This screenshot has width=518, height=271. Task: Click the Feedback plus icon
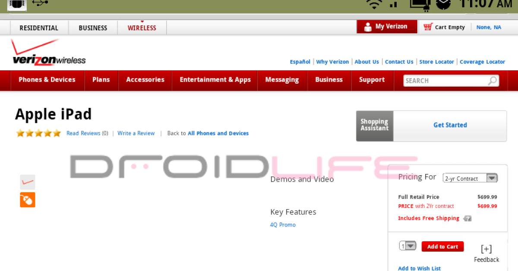pyautogui.click(x=486, y=249)
